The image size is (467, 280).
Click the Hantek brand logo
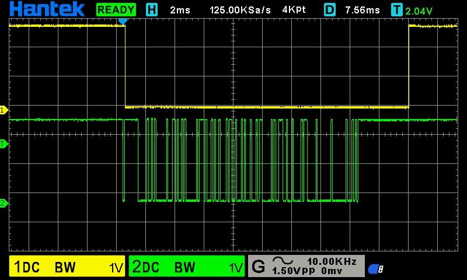tap(47, 9)
